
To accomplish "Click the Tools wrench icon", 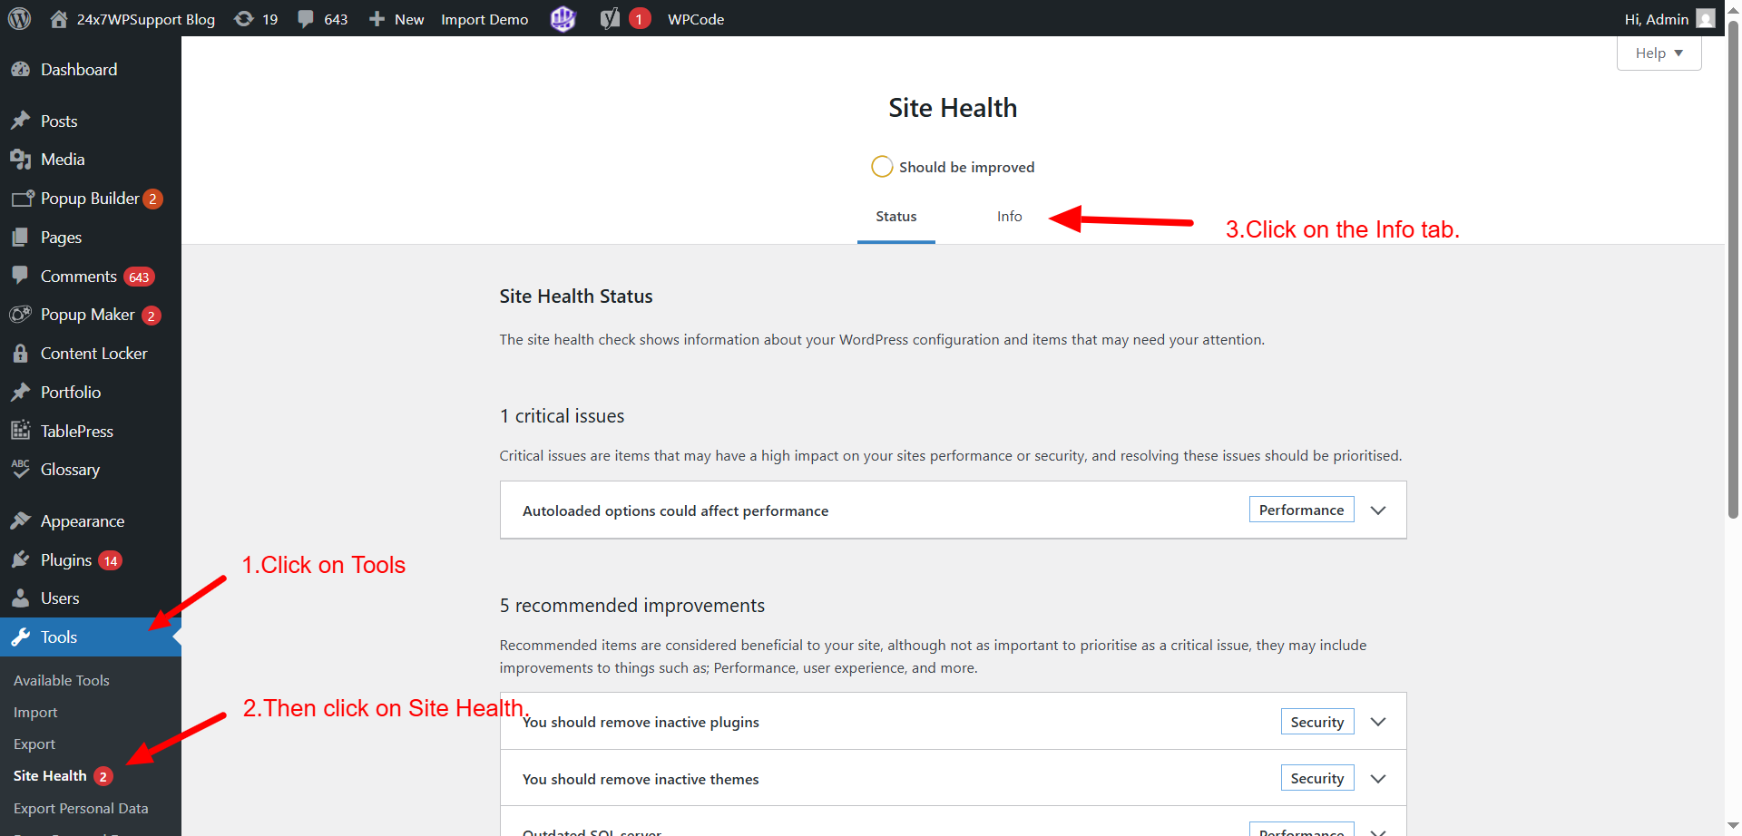I will click(x=21, y=637).
